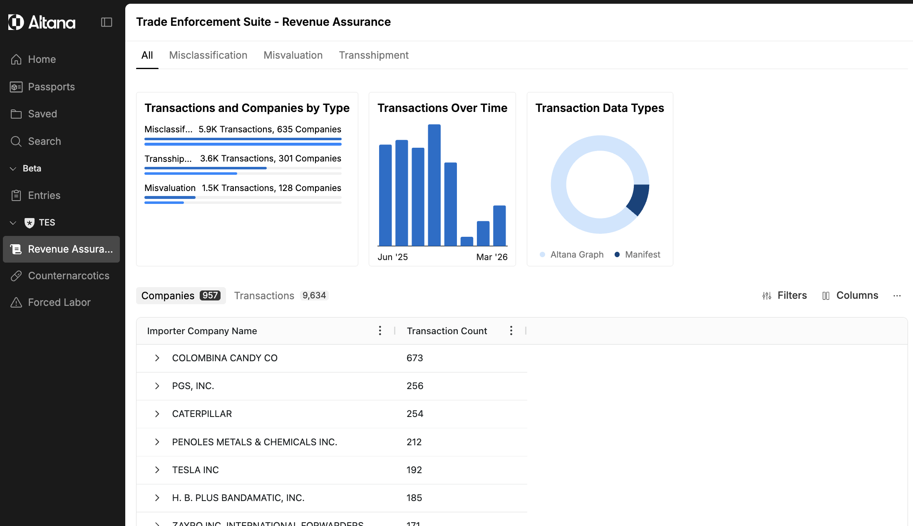This screenshot has width=913, height=526.
Task: Open Importer Company Name column menu
Action: click(x=380, y=331)
